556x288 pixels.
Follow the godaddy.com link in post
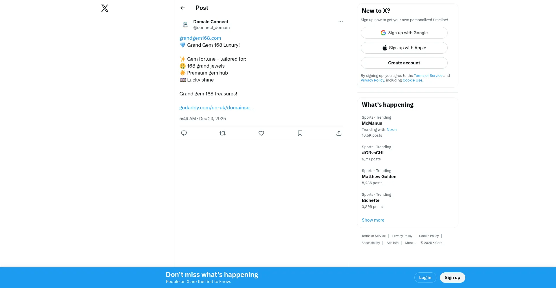[x=216, y=108]
